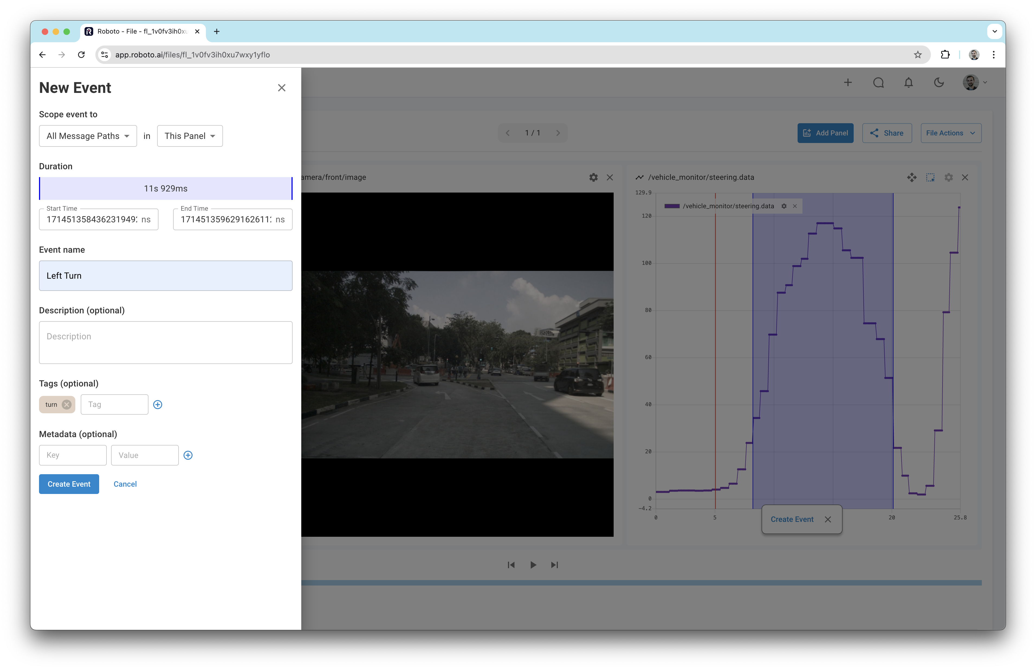The width and height of the screenshot is (1036, 670).
Task: Toggle dark mode moon icon
Action: [x=938, y=83]
